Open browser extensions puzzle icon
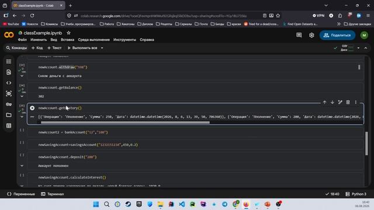 click(x=340, y=16)
